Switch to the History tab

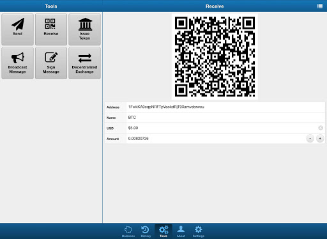click(x=146, y=231)
